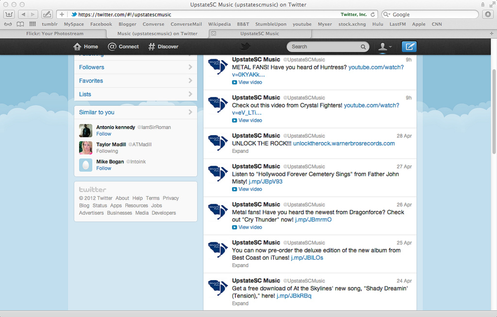
Task: Open the j.mp/JBmrmO link
Action: coord(313,220)
